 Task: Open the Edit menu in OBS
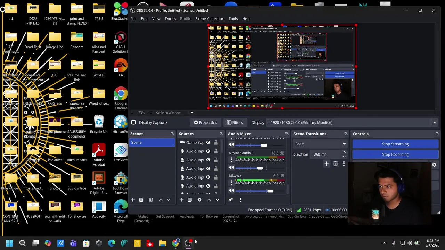click(144, 19)
